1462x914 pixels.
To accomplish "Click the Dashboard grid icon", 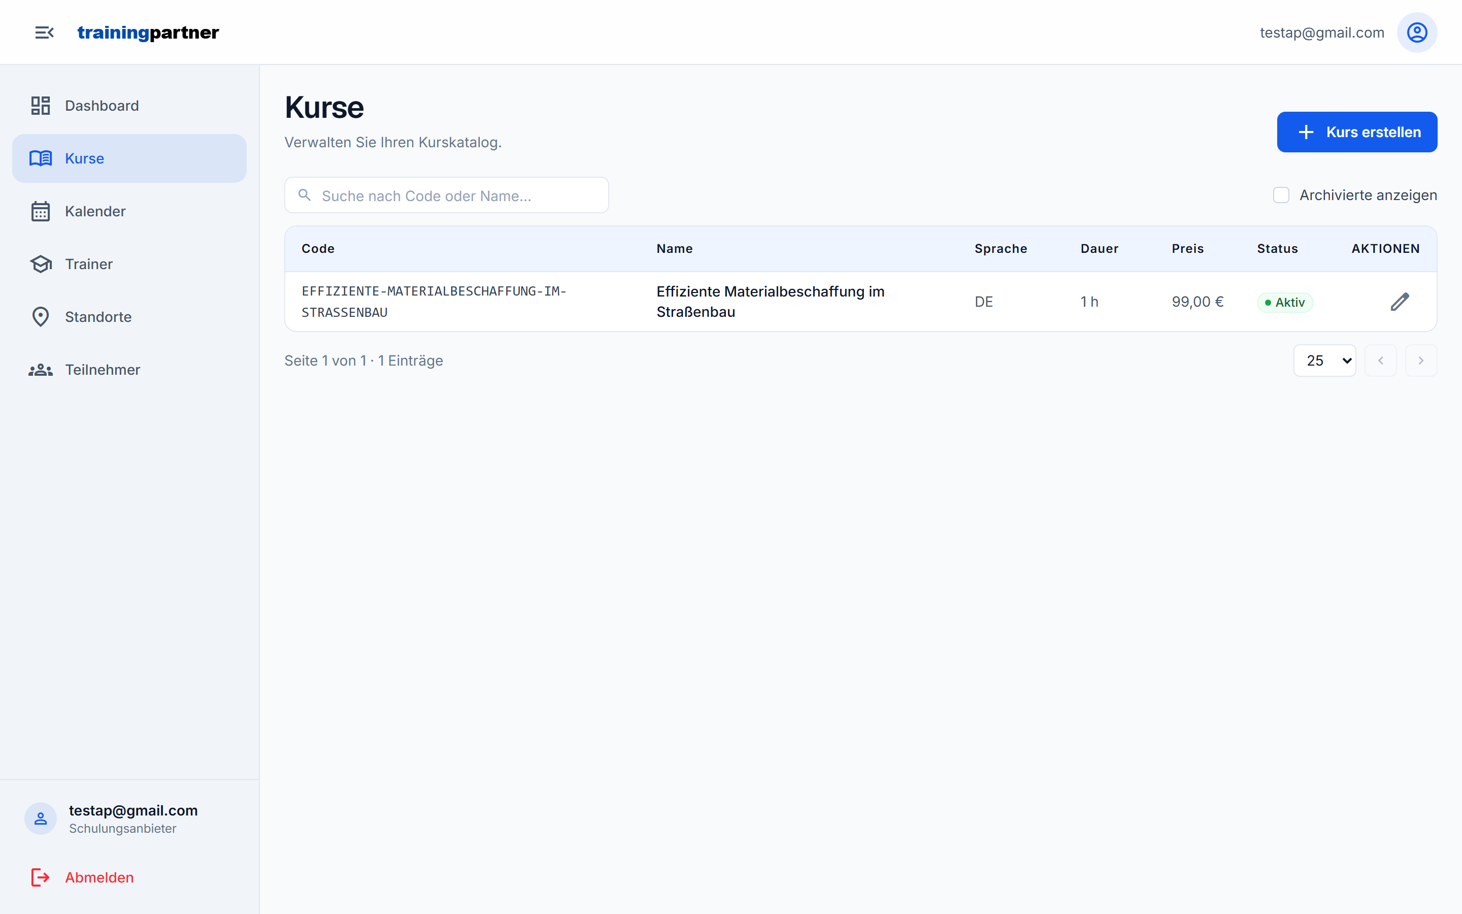I will pyautogui.click(x=41, y=106).
